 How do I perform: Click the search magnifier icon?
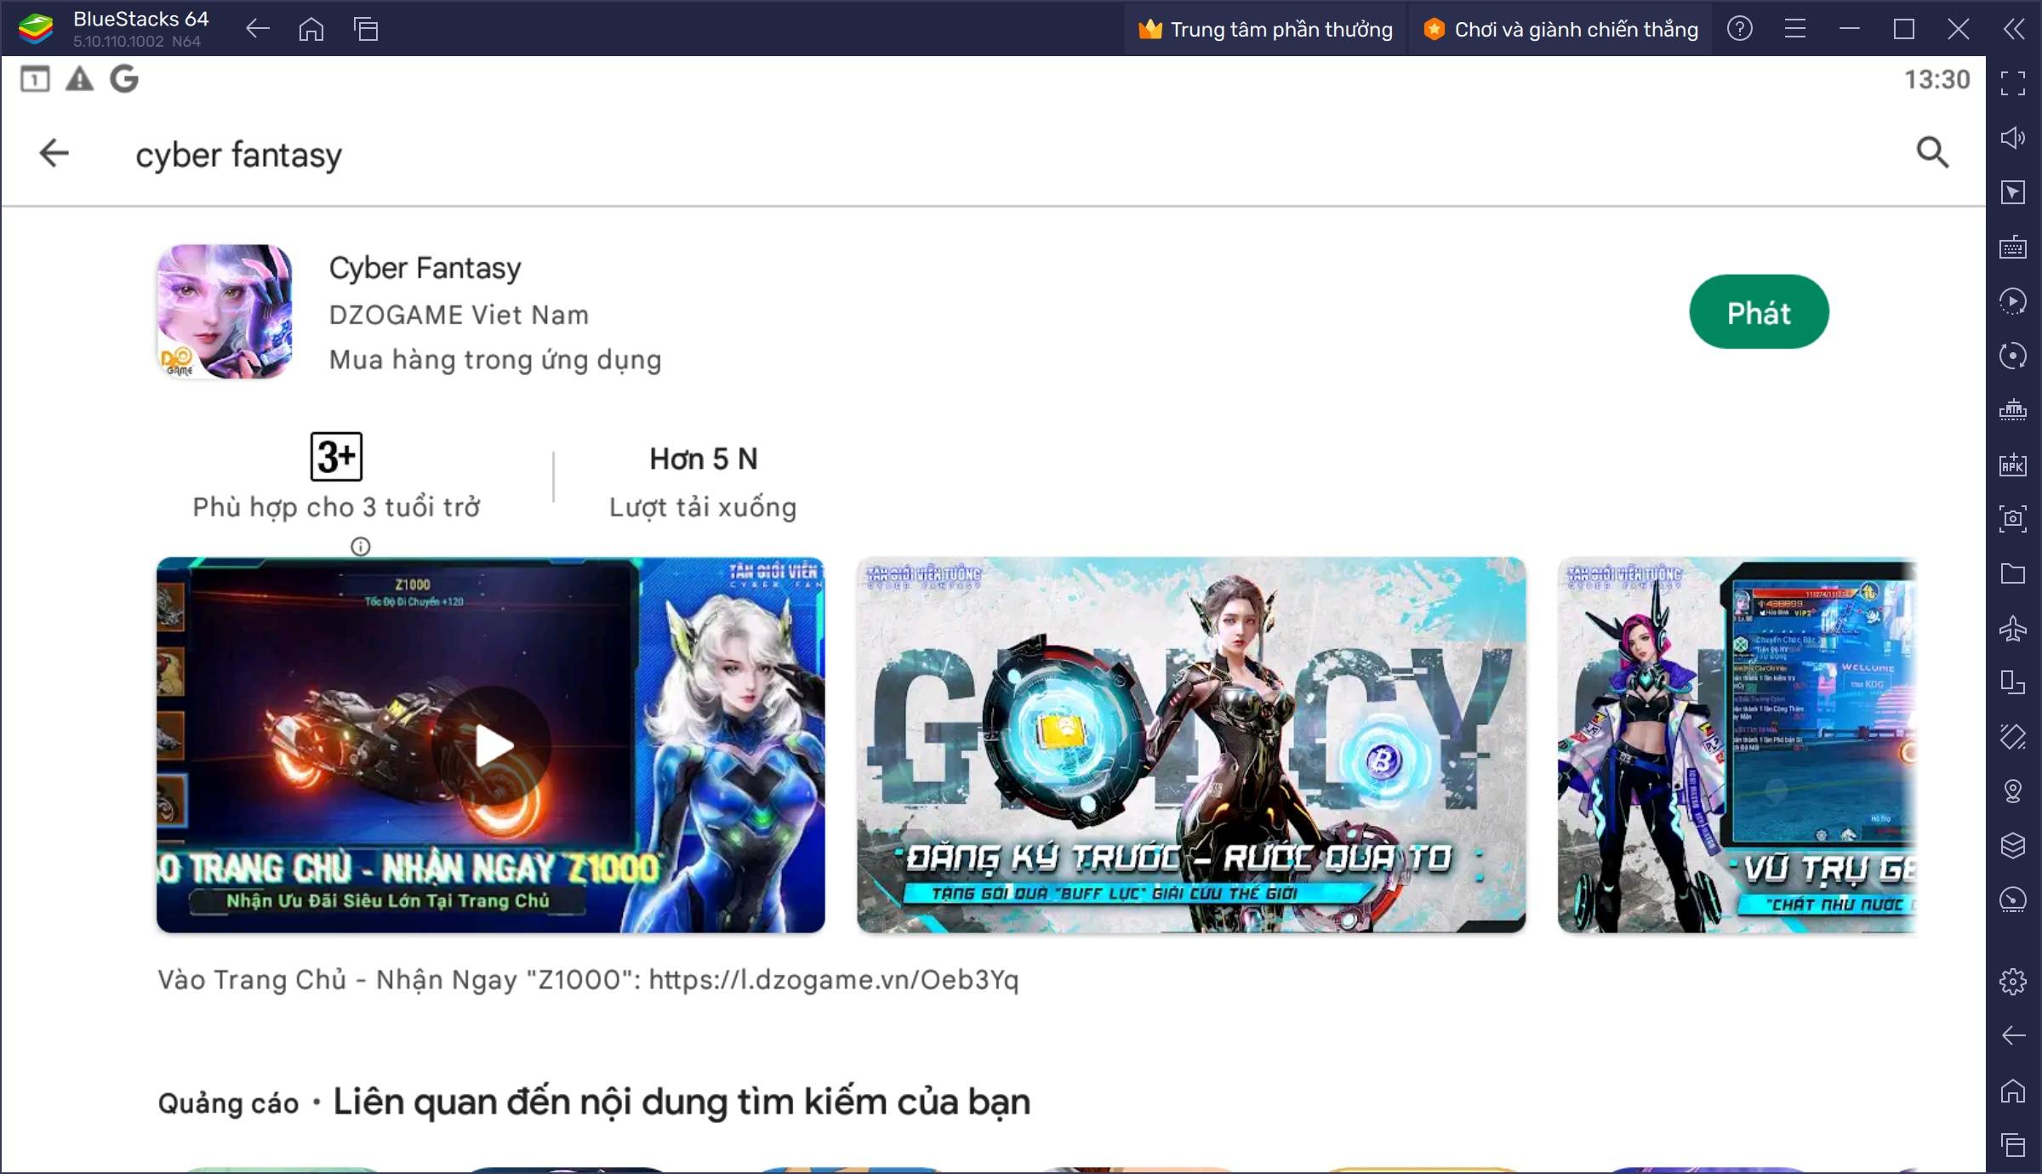point(1932,153)
